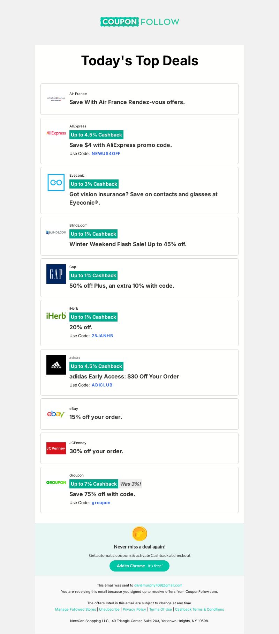Click the CouponFollow logo at top
Viewport: 279px width, 634px height.
pos(139,22)
